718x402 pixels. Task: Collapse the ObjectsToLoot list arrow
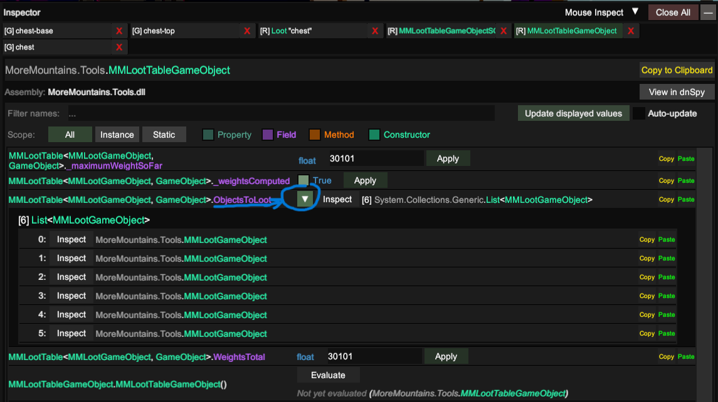point(305,199)
